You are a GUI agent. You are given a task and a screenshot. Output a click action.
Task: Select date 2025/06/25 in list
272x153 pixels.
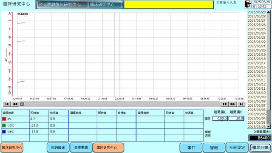point(257,29)
